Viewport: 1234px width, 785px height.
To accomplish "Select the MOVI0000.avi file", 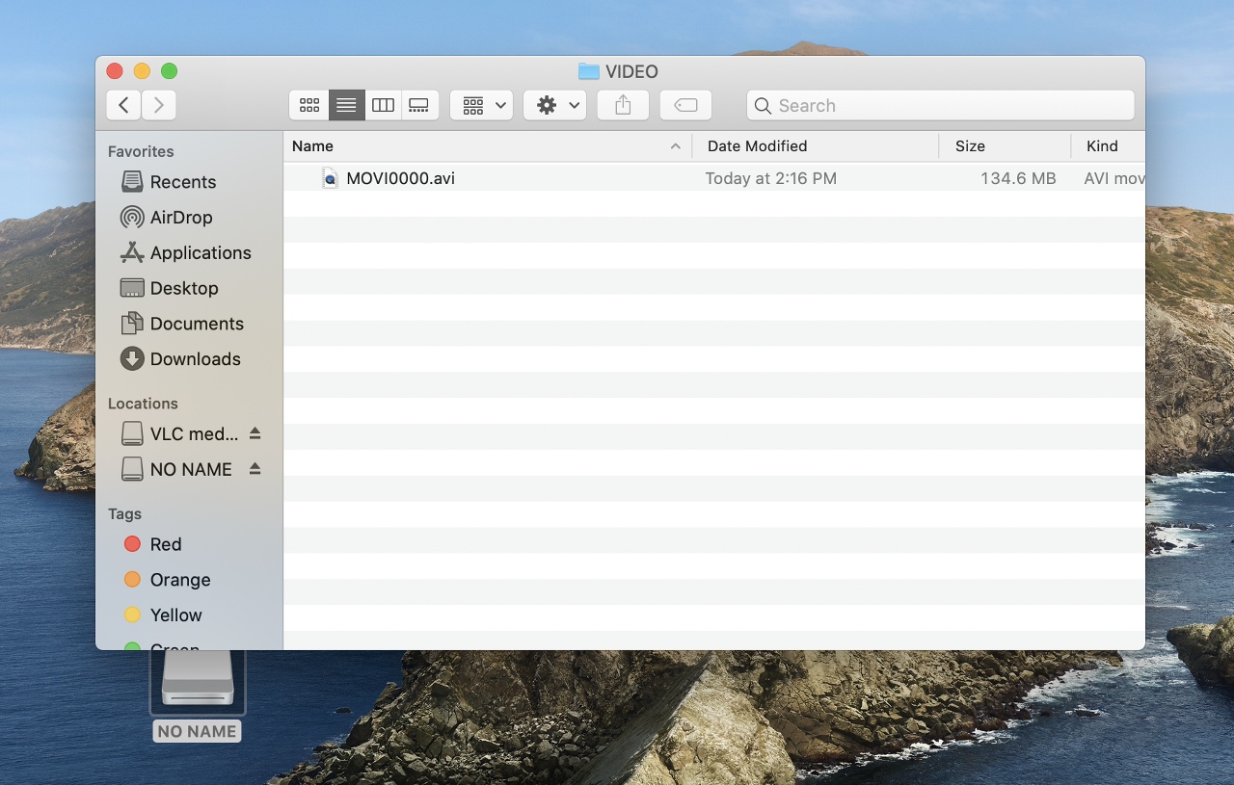I will (x=400, y=178).
